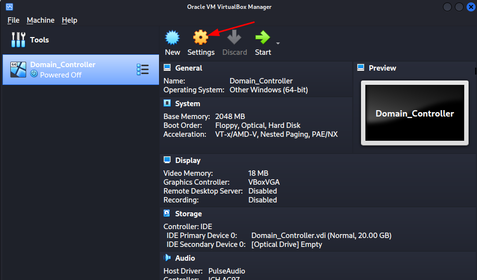Click the Storage section disk icon
The width and height of the screenshot is (477, 280).
click(167, 213)
